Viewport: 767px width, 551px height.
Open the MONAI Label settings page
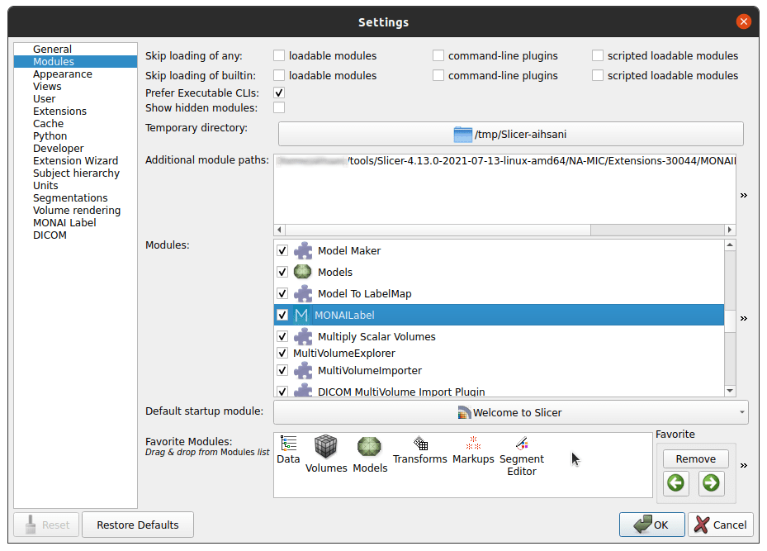(64, 223)
